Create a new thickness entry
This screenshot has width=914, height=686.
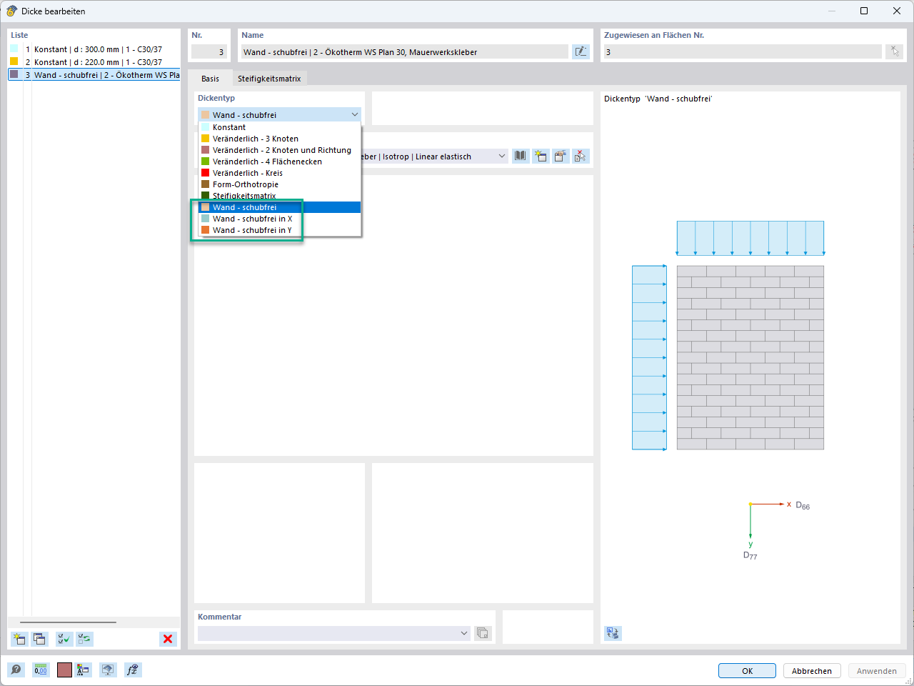click(x=19, y=639)
